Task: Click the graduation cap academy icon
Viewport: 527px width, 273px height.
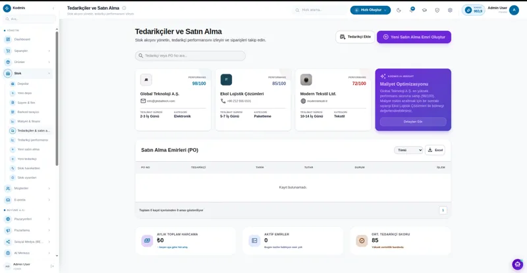Action: tap(424, 10)
